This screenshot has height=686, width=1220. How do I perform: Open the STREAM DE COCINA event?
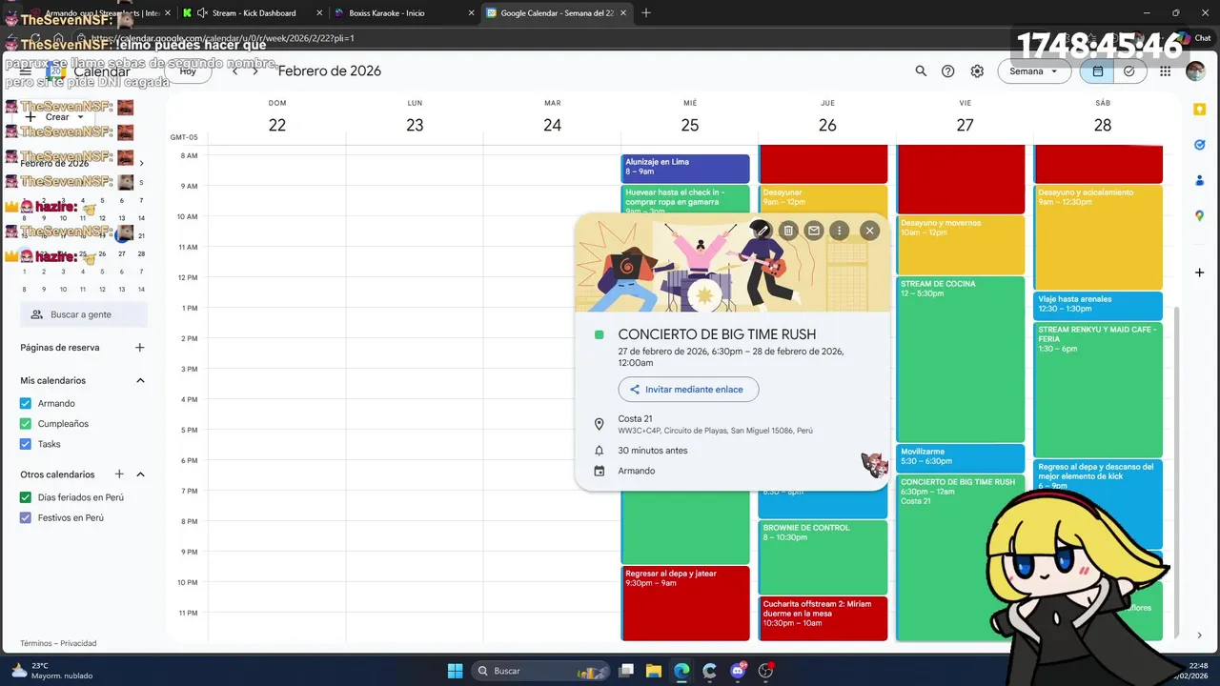[x=961, y=359]
